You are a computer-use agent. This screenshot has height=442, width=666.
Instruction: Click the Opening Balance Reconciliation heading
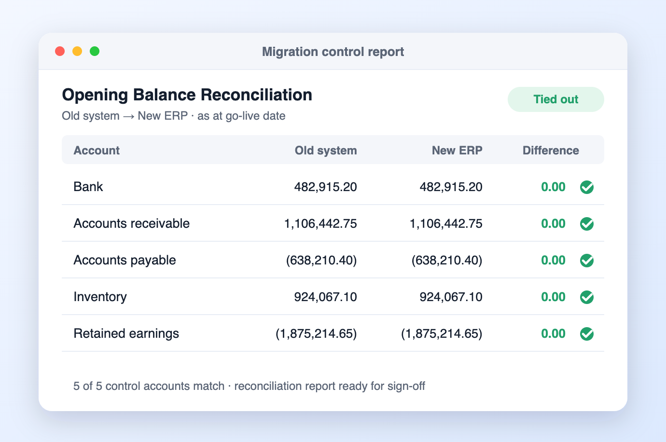pos(187,95)
